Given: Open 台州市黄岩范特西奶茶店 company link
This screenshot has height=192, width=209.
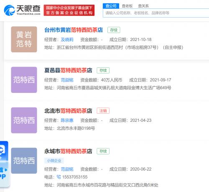Looking at the screenshot, I should pos(74,30).
